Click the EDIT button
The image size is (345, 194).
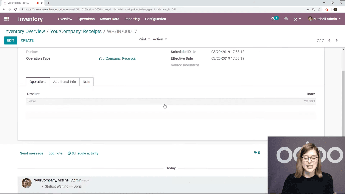11,40
